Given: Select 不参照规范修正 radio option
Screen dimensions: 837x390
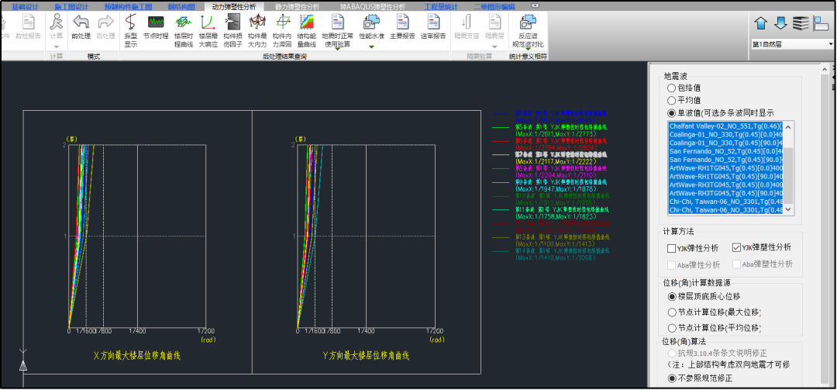Looking at the screenshot, I should click(x=671, y=378).
